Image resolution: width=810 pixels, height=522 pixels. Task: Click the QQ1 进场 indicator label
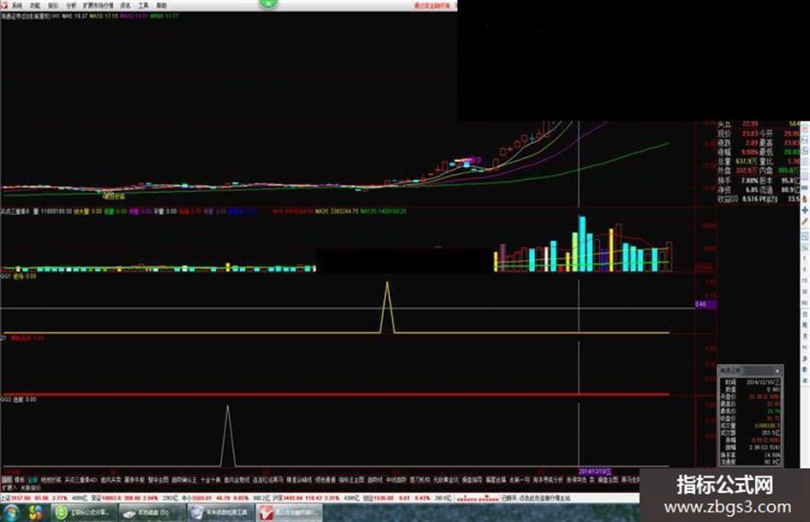pyautogui.click(x=18, y=277)
